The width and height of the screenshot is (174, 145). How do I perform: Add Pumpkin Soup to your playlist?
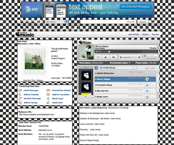pyautogui.click(x=147, y=85)
